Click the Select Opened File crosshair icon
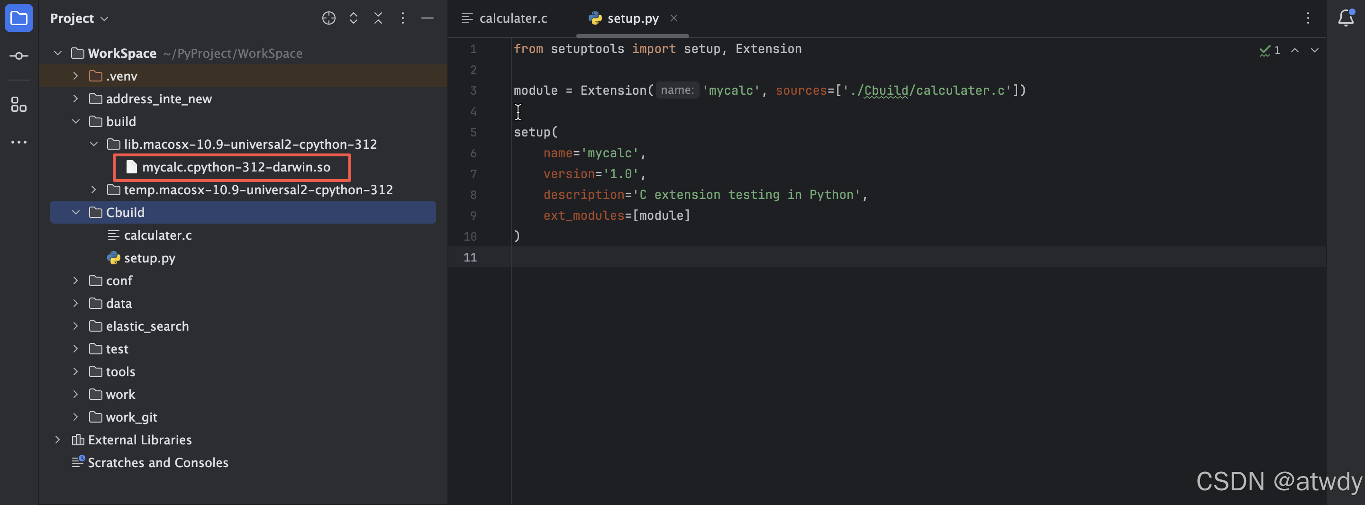 click(x=328, y=18)
